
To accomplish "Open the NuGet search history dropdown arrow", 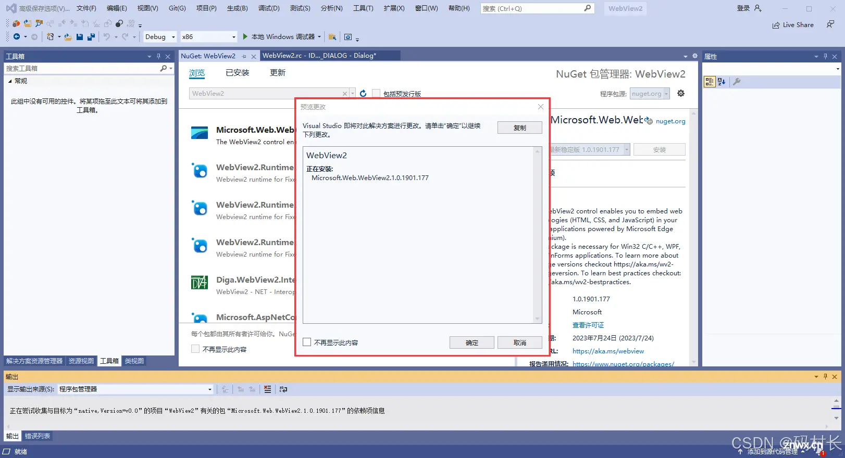I will [x=353, y=94].
